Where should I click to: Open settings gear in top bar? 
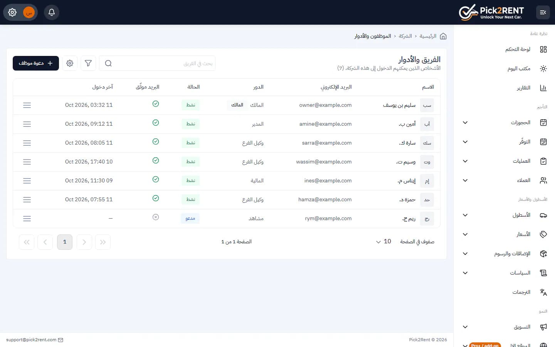coord(12,12)
